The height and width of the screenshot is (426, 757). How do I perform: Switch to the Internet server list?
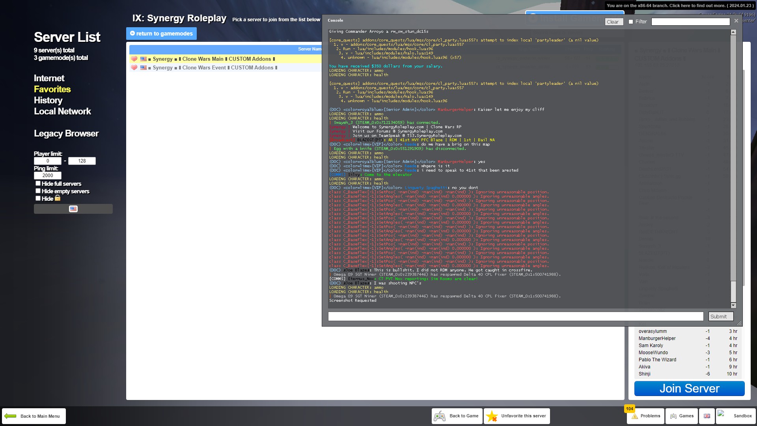click(x=49, y=78)
